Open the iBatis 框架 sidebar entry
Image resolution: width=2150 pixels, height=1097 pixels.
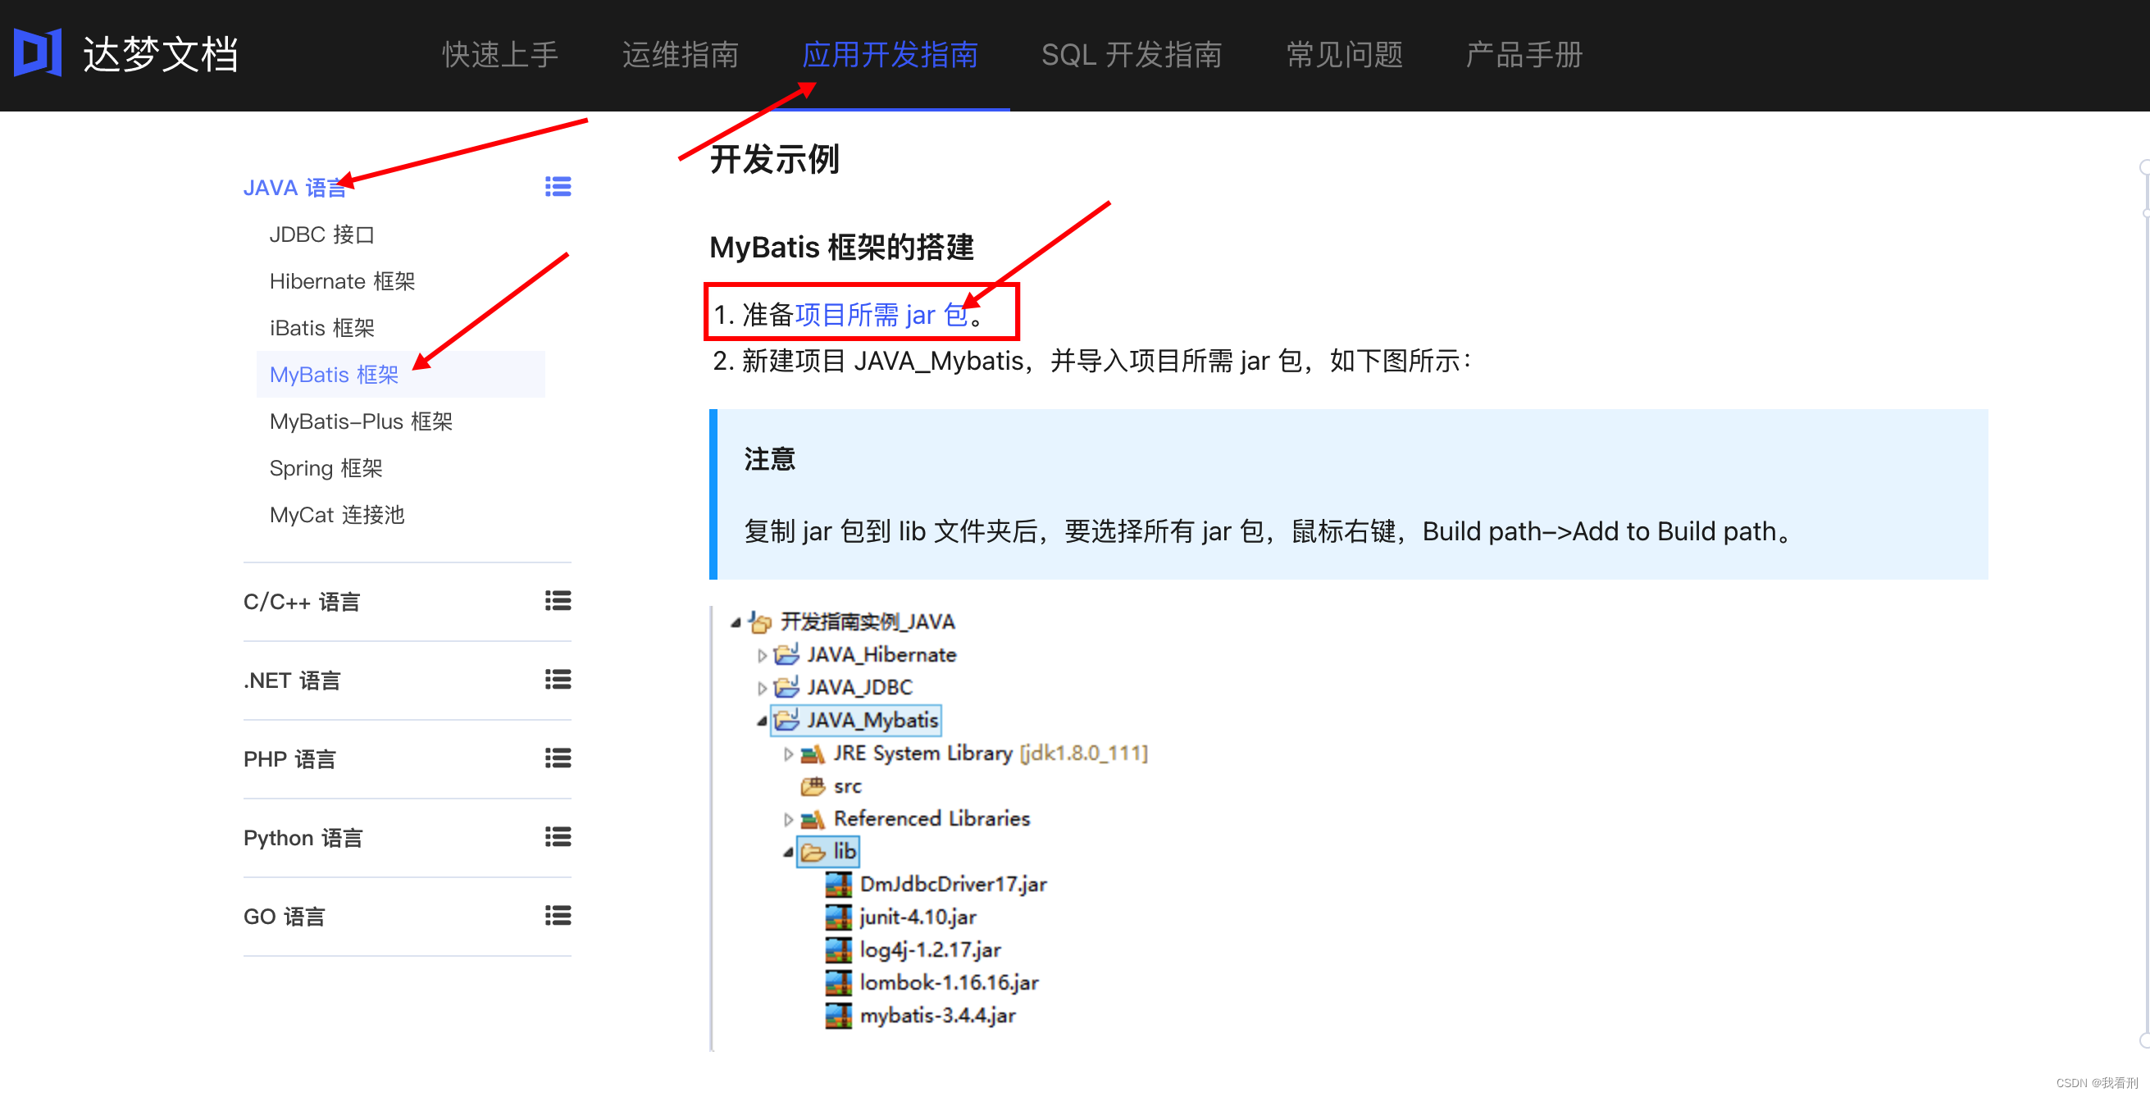322,328
